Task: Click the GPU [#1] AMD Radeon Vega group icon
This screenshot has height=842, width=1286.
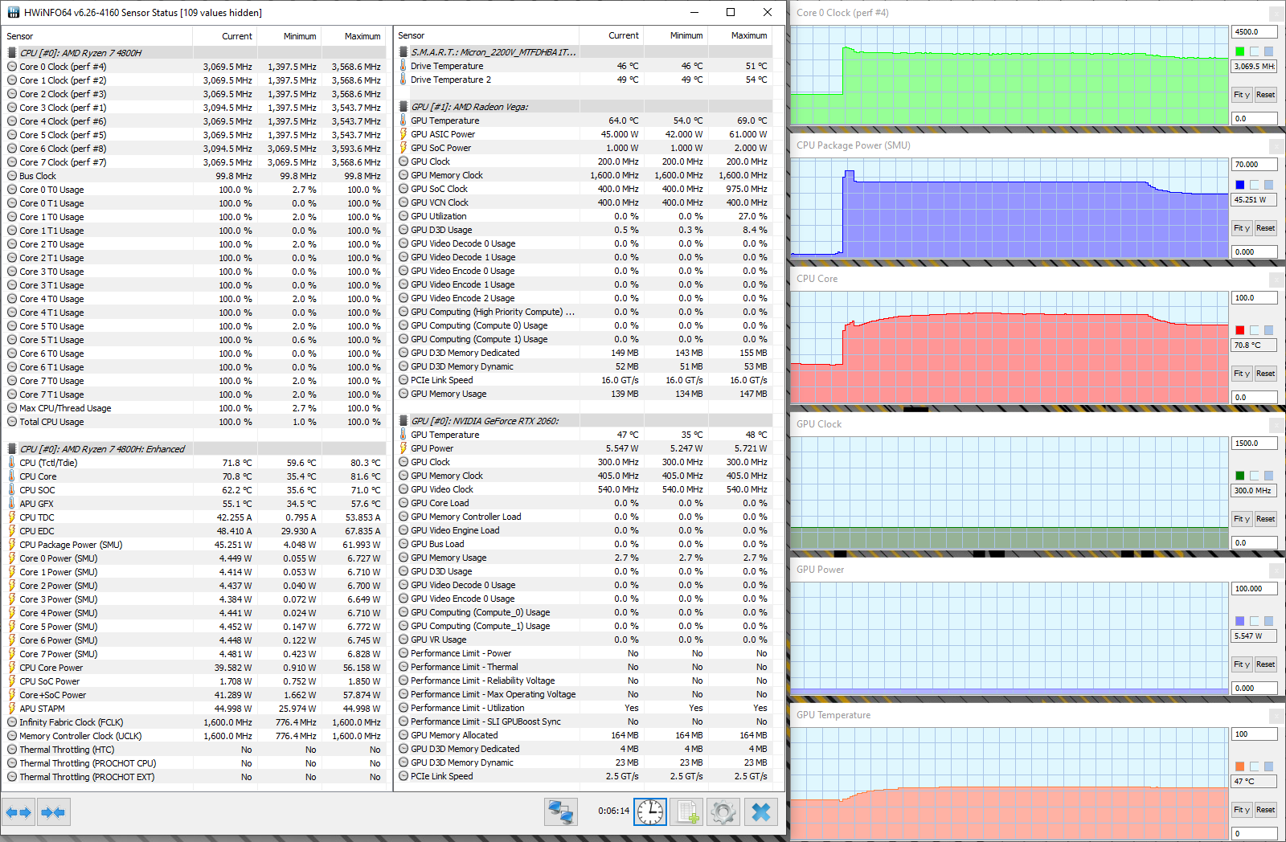Action: click(403, 107)
